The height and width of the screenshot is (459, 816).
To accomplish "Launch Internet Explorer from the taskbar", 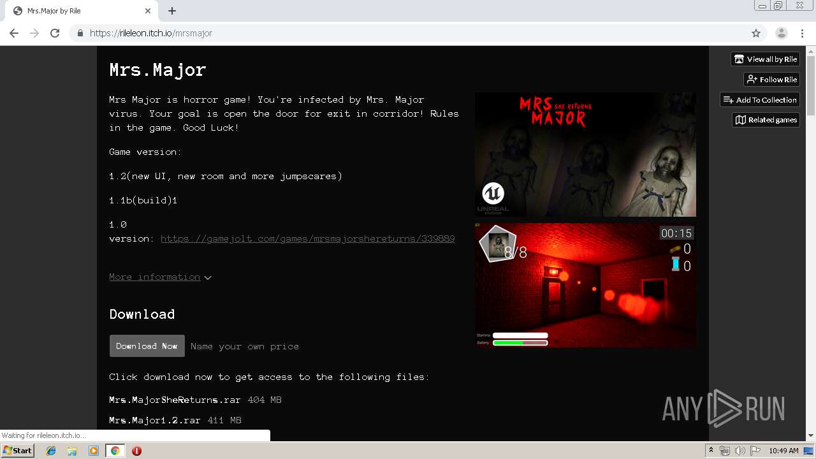I will pos(51,451).
